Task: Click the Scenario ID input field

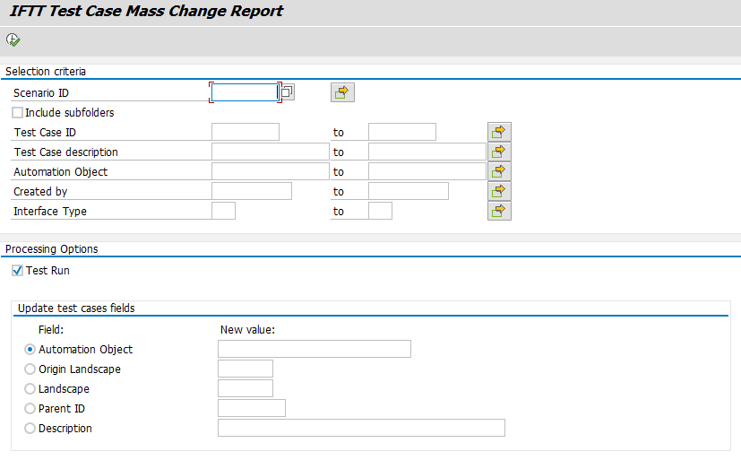Action: pos(246,92)
